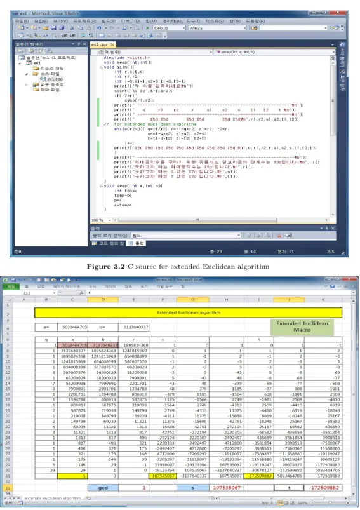Switch to the 출력 tab at the bottom
The image size is (360, 510).
(137, 243)
